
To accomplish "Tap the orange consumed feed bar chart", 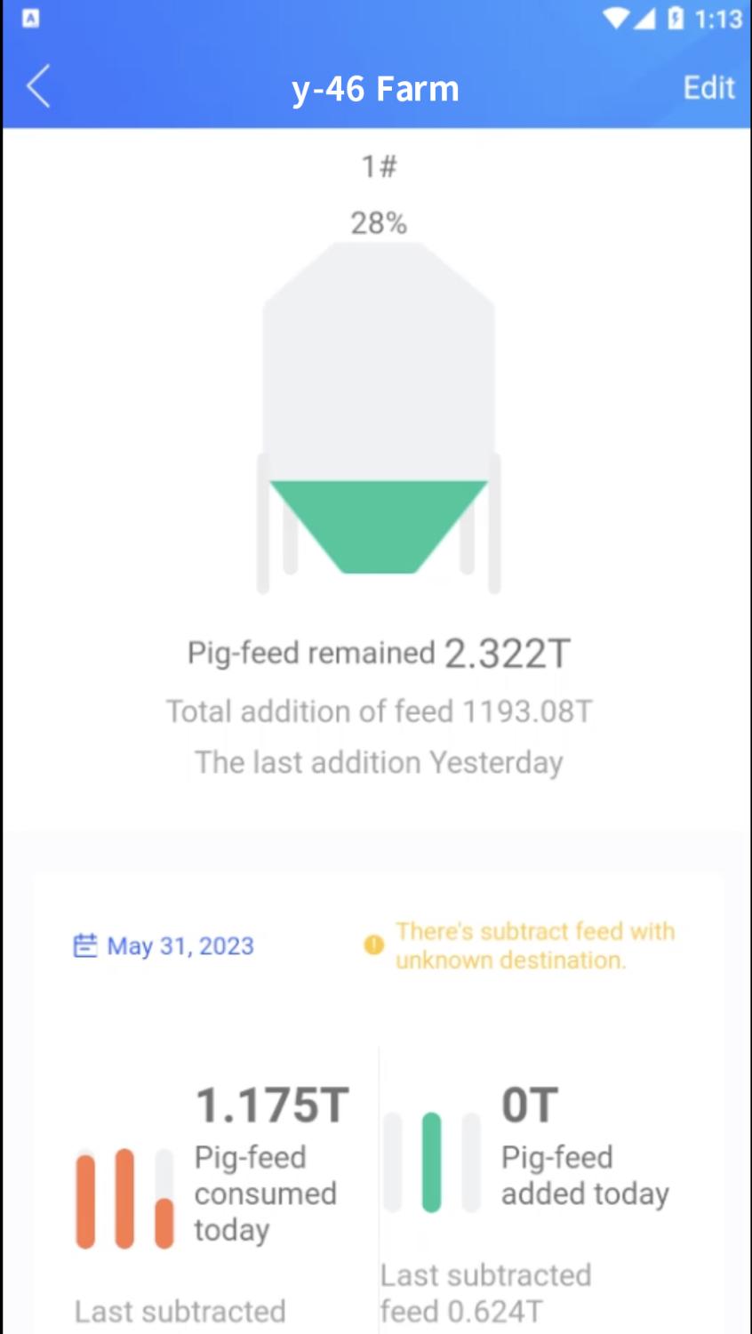I will [124, 1199].
